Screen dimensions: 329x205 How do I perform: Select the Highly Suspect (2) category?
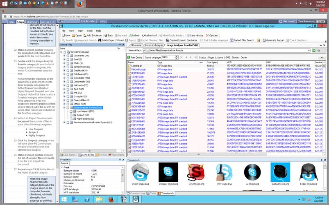[x=85, y=118]
